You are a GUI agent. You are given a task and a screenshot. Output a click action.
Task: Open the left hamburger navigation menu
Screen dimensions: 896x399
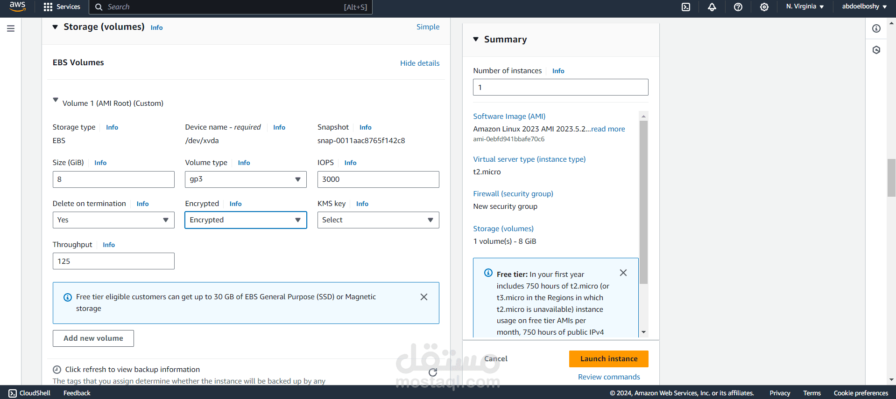click(x=11, y=28)
